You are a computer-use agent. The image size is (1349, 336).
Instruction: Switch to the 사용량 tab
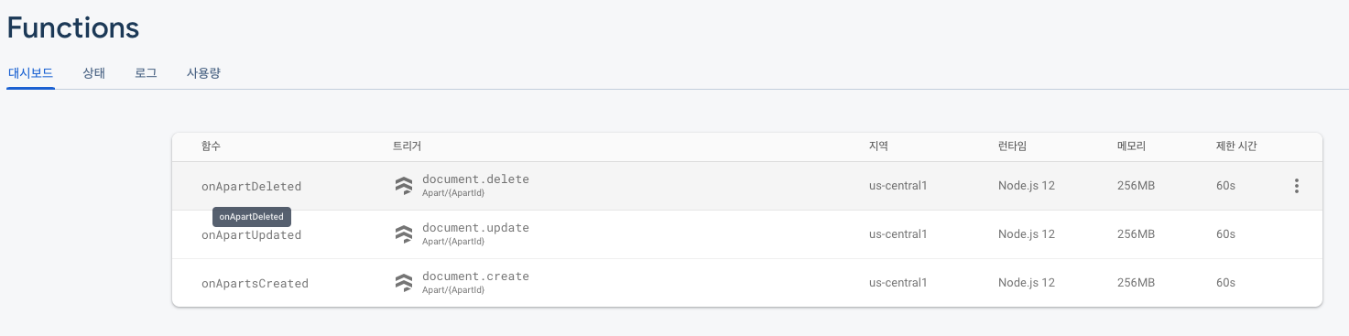pyautogui.click(x=203, y=73)
